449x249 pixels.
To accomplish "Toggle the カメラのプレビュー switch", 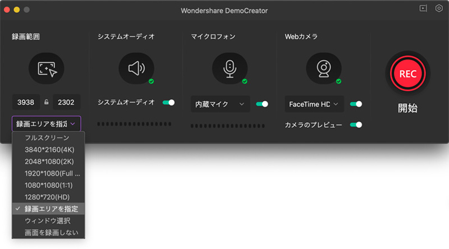I will point(356,125).
